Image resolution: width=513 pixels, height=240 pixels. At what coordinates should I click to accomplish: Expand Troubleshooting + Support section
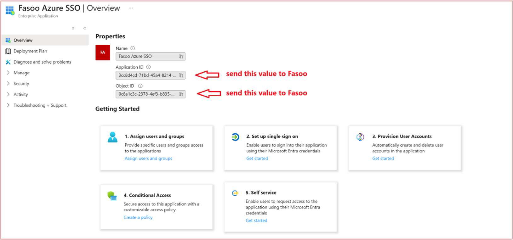[8, 105]
